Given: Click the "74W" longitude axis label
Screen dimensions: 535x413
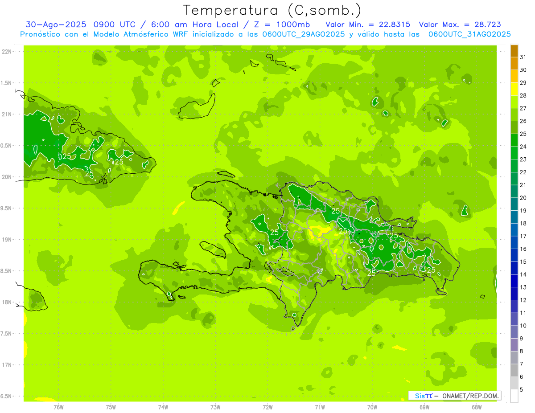Looking at the screenshot, I should click(x=163, y=407).
